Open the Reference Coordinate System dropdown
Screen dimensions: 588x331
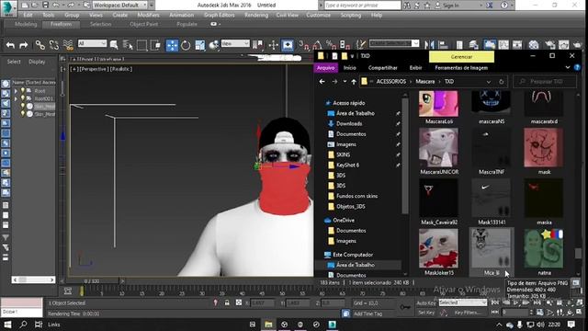tap(235, 43)
